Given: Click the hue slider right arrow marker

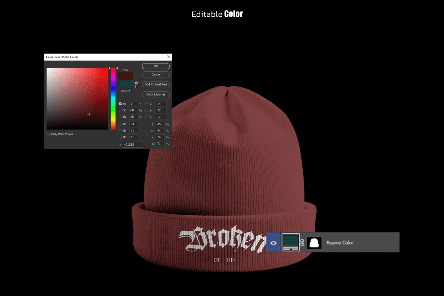Looking at the screenshot, I should point(117,67).
